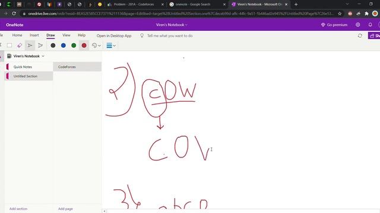Image resolution: width=380 pixels, height=213 pixels.
Task: Close the Viren's Notebook browser tab
Action: click(x=286, y=4)
